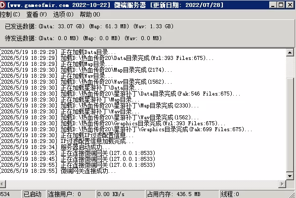The width and height of the screenshot is (296, 198).
Task: Click the 0.00 KB/s status entry
Action: click(x=121, y=194)
